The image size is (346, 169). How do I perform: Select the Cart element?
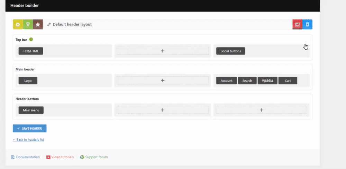click(288, 81)
